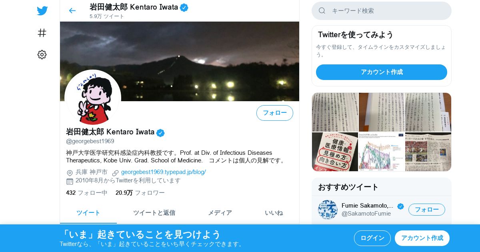480x252 pixels.
Task: Follow Fumie Sakamoto suggested account
Action: click(426, 210)
